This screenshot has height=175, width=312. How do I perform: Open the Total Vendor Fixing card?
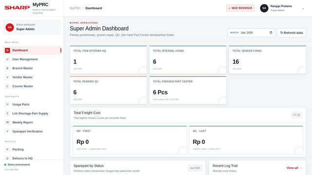point(268,60)
